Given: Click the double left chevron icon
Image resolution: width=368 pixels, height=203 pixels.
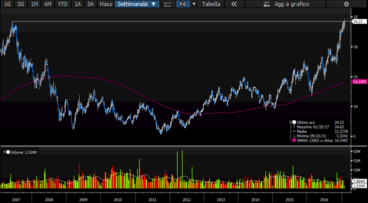Looking at the screenshot, I should tap(234, 4).
